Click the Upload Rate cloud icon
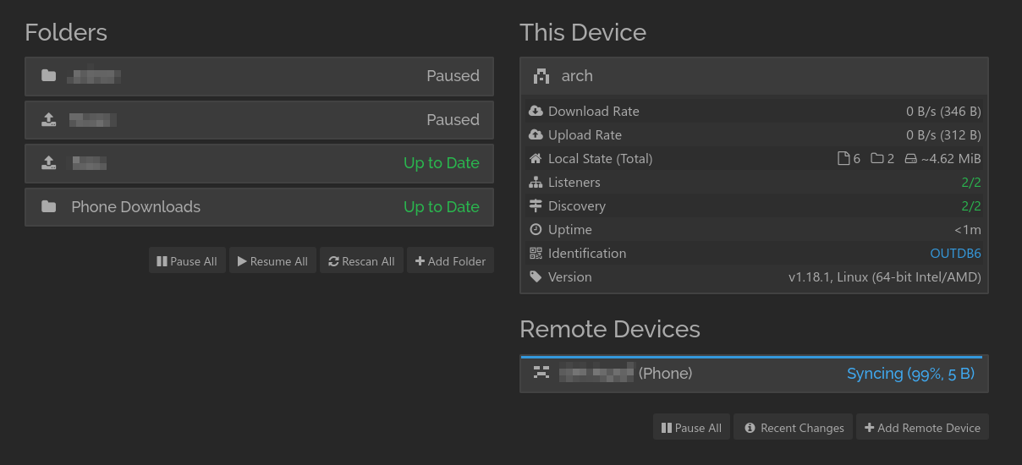Screen dimensions: 1022x465 coord(536,135)
